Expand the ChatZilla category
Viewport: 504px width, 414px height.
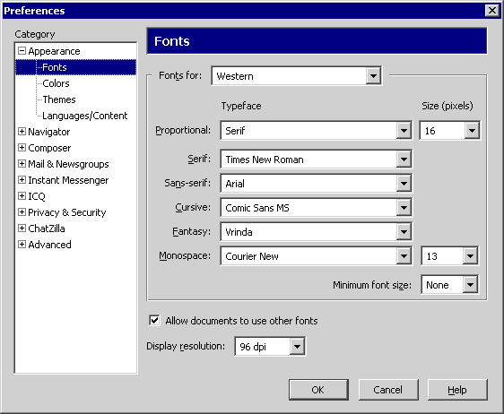[x=22, y=228]
